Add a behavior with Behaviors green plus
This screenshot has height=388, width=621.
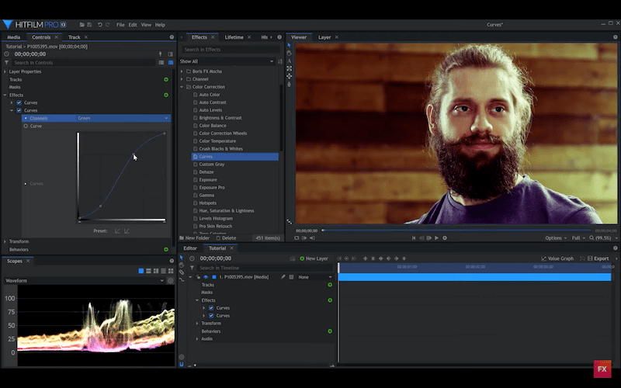coord(166,249)
